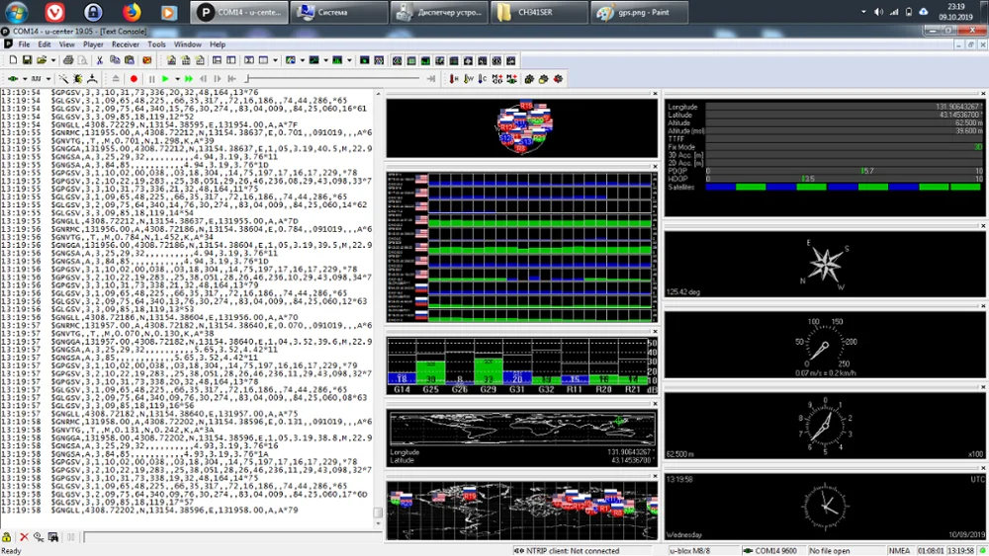Viewport: 989px width, 556px height.
Task: Click the Windows Start orb
Action: click(x=16, y=12)
